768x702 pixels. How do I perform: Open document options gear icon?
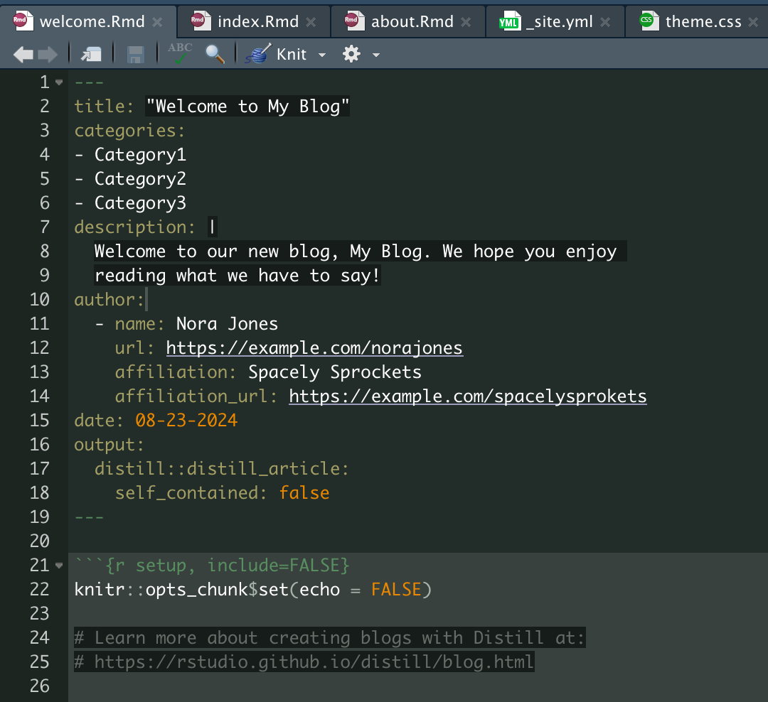click(351, 54)
